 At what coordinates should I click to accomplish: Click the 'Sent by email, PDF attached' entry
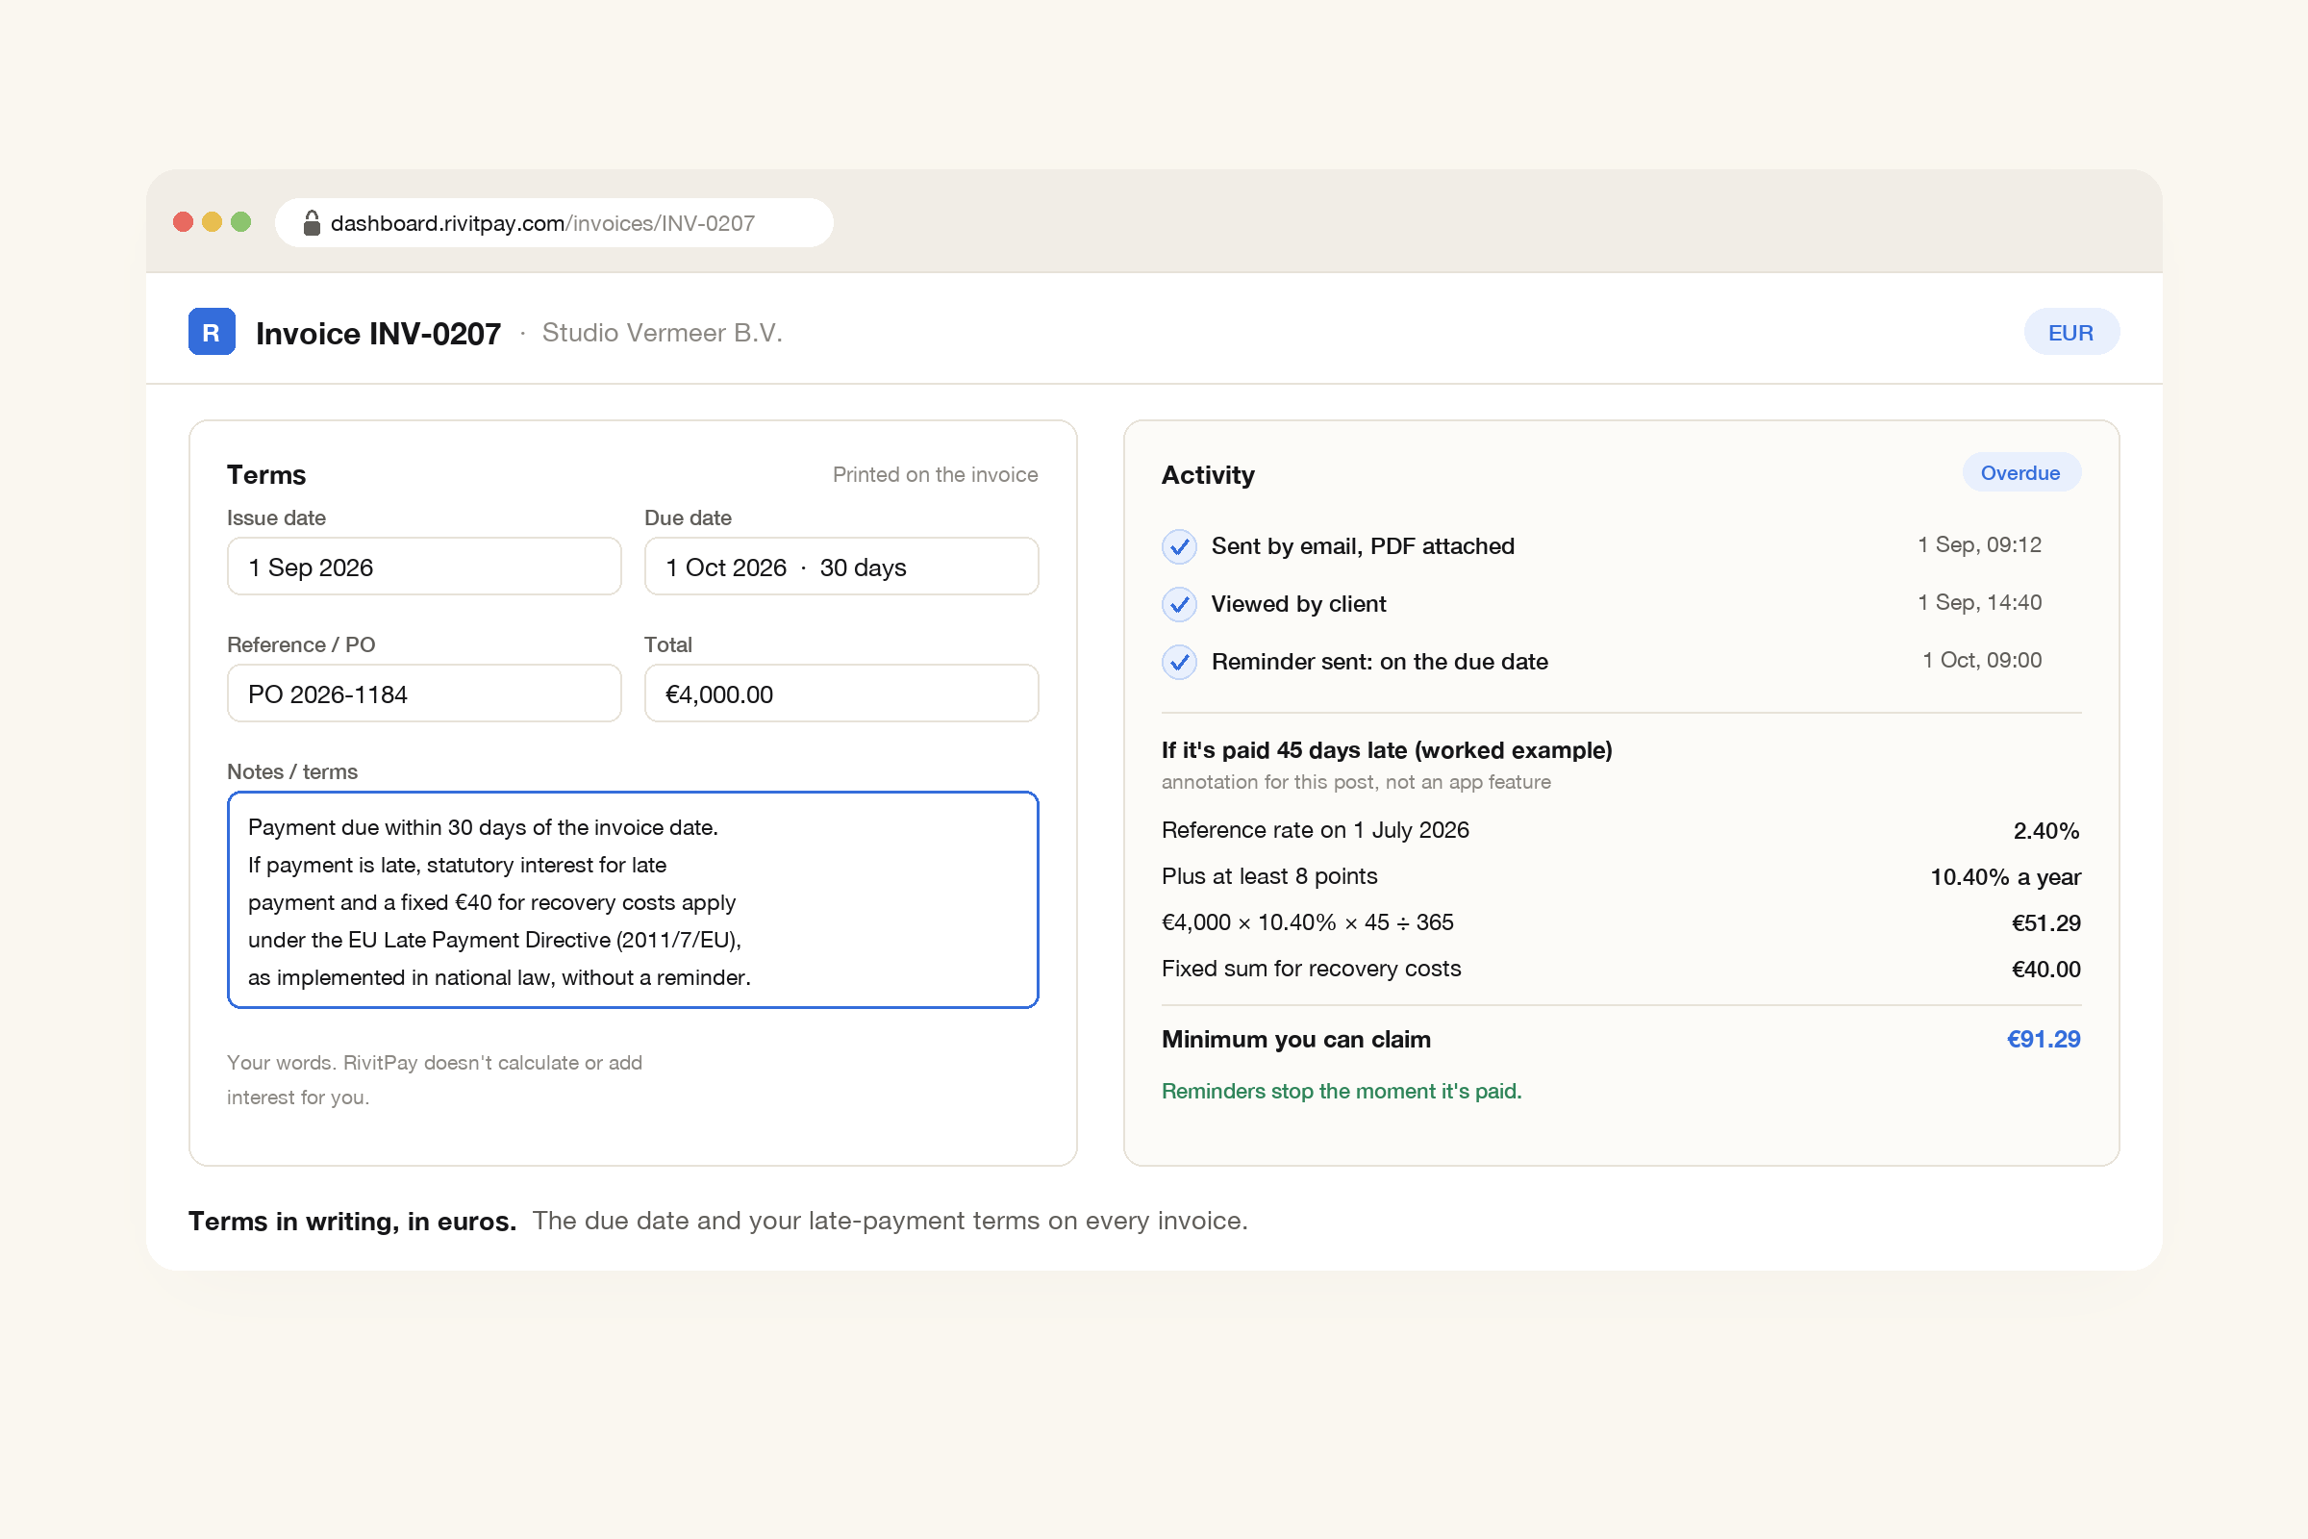[1363, 546]
